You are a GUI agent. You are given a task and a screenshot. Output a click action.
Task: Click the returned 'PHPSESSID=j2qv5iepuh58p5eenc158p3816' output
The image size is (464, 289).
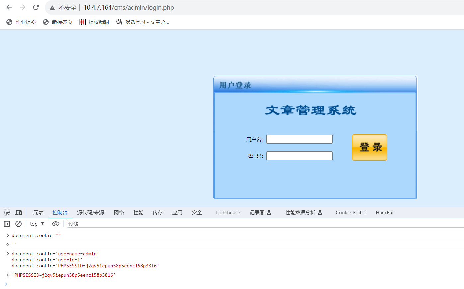pos(63,275)
